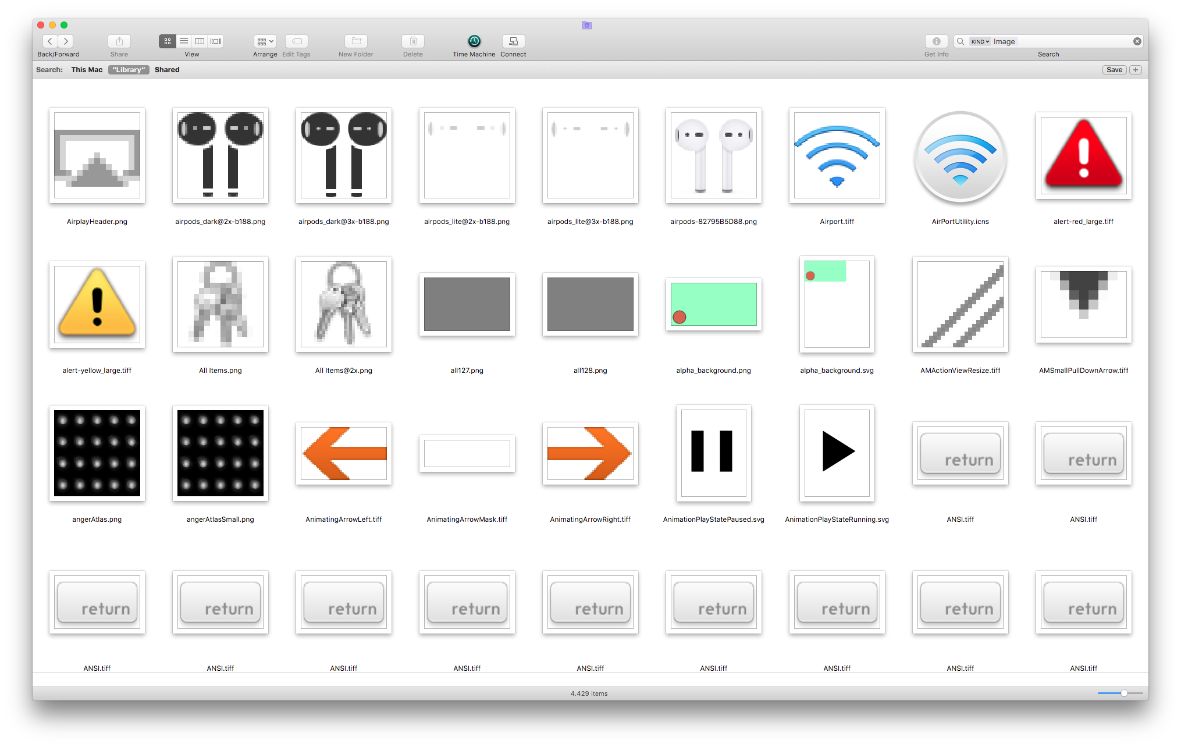1181x747 pixels.
Task: Open the KIND filter dropdown in search
Action: click(980, 41)
